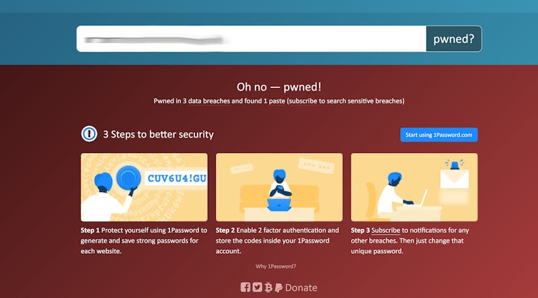Open the Why 1Password? link
Screen dimensions: 538x298
276,266
